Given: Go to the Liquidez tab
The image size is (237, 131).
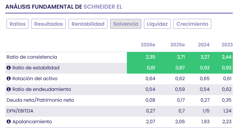Looking at the screenshot, I should tap(157, 24).
